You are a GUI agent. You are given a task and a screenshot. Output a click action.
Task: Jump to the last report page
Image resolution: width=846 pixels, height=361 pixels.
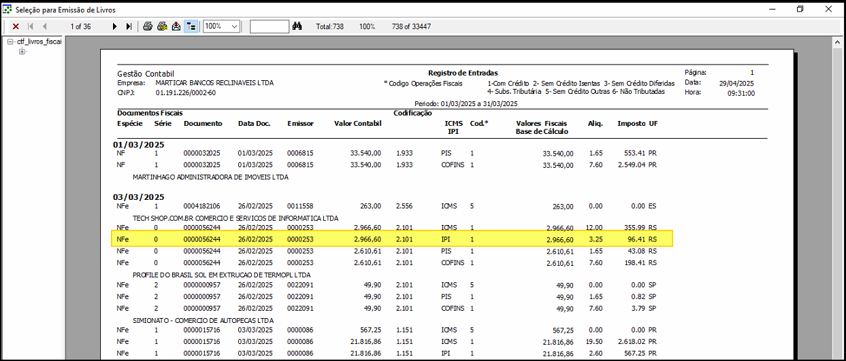pos(129,27)
